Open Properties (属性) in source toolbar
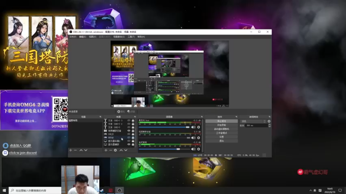This screenshot has height=194, width=346. coord(121,112)
